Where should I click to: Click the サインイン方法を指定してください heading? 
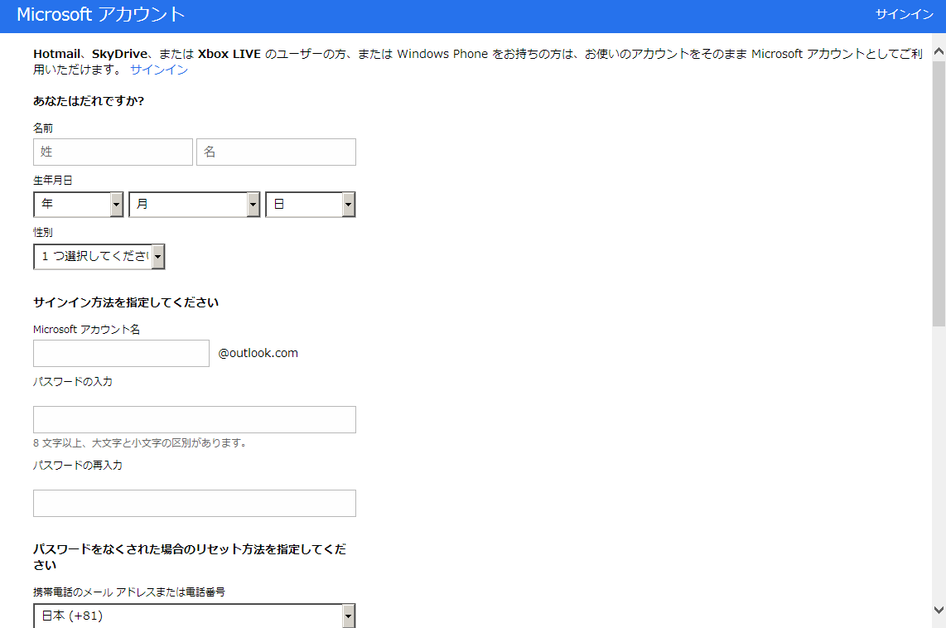(125, 303)
